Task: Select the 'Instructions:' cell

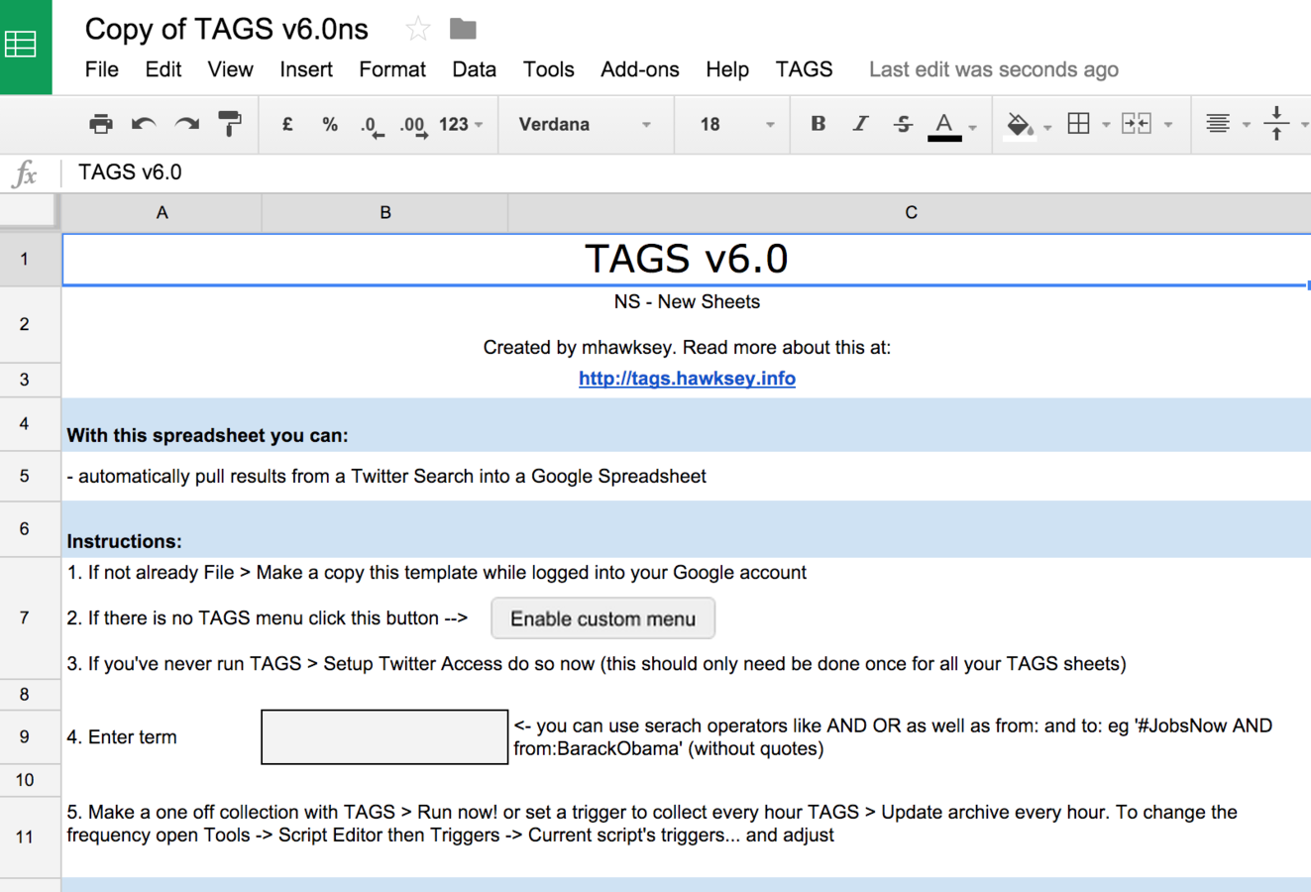Action: tap(687, 529)
